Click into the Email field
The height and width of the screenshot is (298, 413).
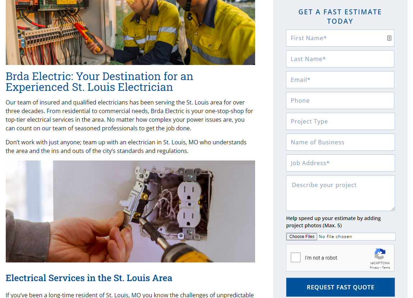click(340, 80)
